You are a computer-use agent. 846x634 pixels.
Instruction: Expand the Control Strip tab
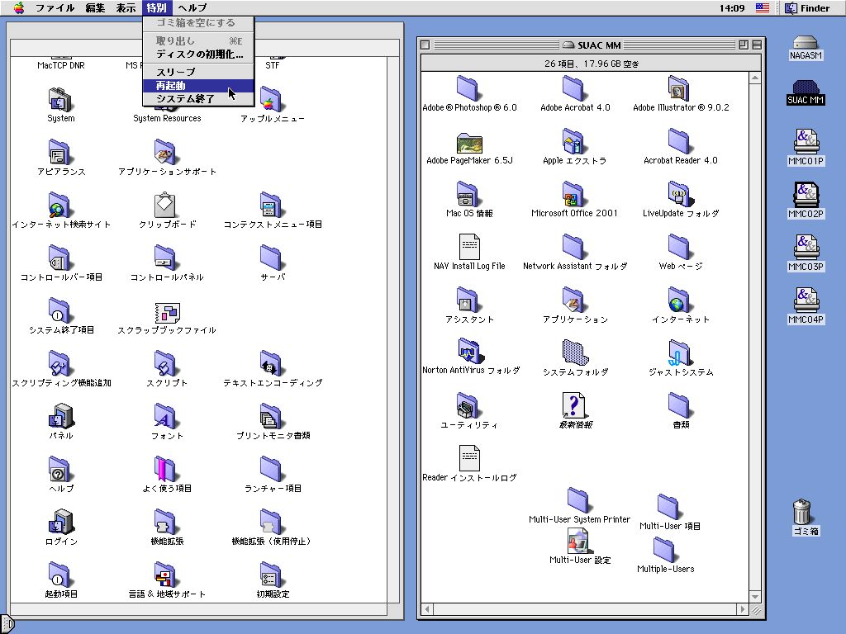pyautogui.click(x=7, y=624)
